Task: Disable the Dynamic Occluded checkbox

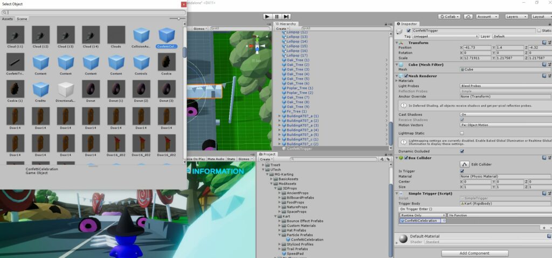Action: (x=462, y=151)
